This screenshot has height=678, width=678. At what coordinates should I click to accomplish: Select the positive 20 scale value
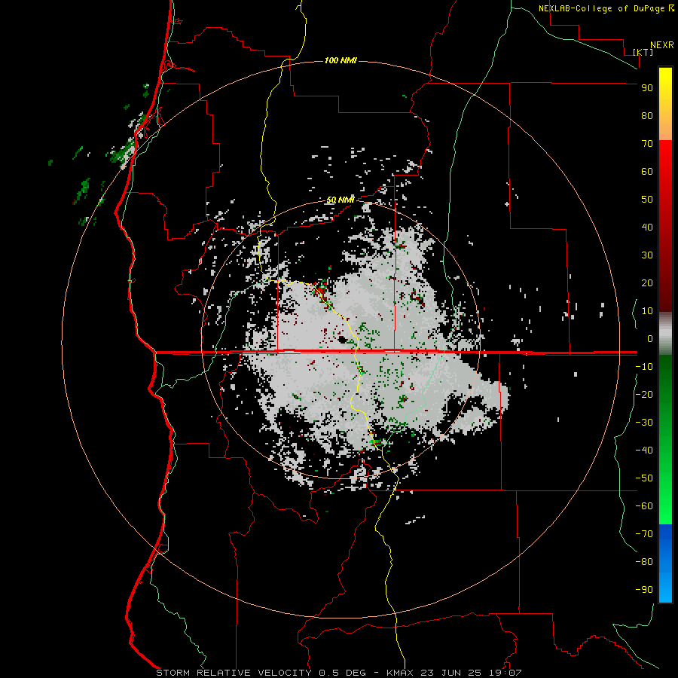pos(647,282)
